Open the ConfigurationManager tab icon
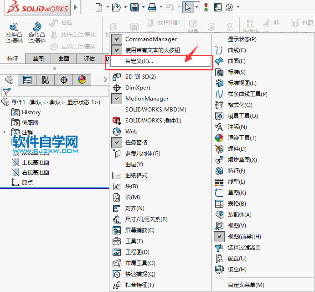This screenshot has height=292, width=315. pos(46,80)
